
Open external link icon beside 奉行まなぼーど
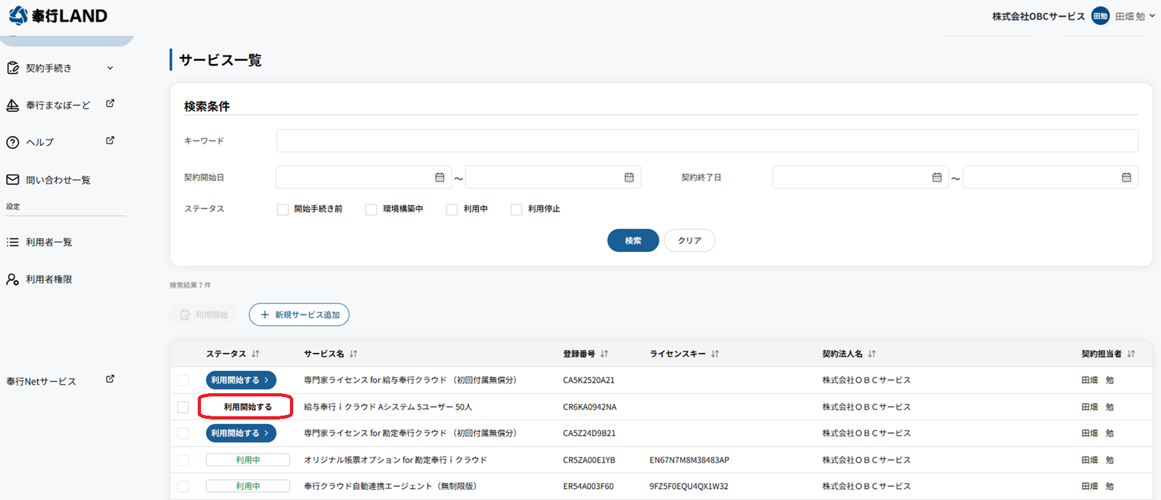110,104
